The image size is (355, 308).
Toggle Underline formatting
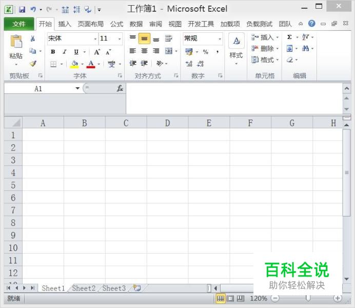pos(76,52)
